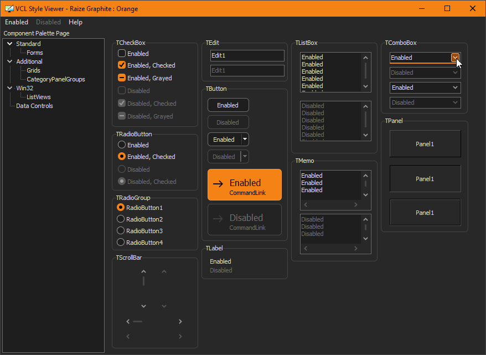Click first Enabled line in TMemo
This screenshot has width=486, height=355.
coord(312,176)
